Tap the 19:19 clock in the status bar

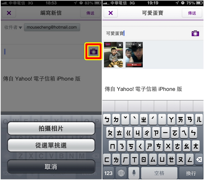153,3
